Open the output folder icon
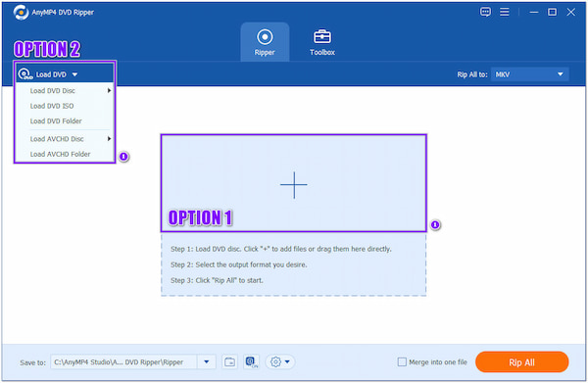Viewport: 588px width, 383px height. coord(229,362)
